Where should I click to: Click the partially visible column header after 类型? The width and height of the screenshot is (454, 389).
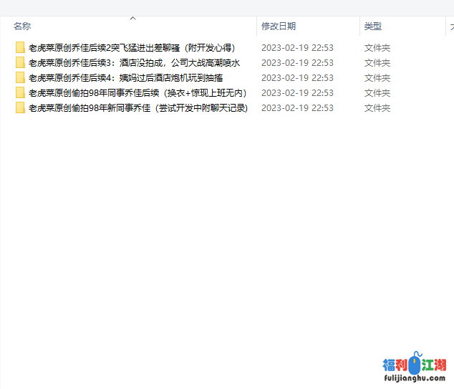(x=450, y=26)
